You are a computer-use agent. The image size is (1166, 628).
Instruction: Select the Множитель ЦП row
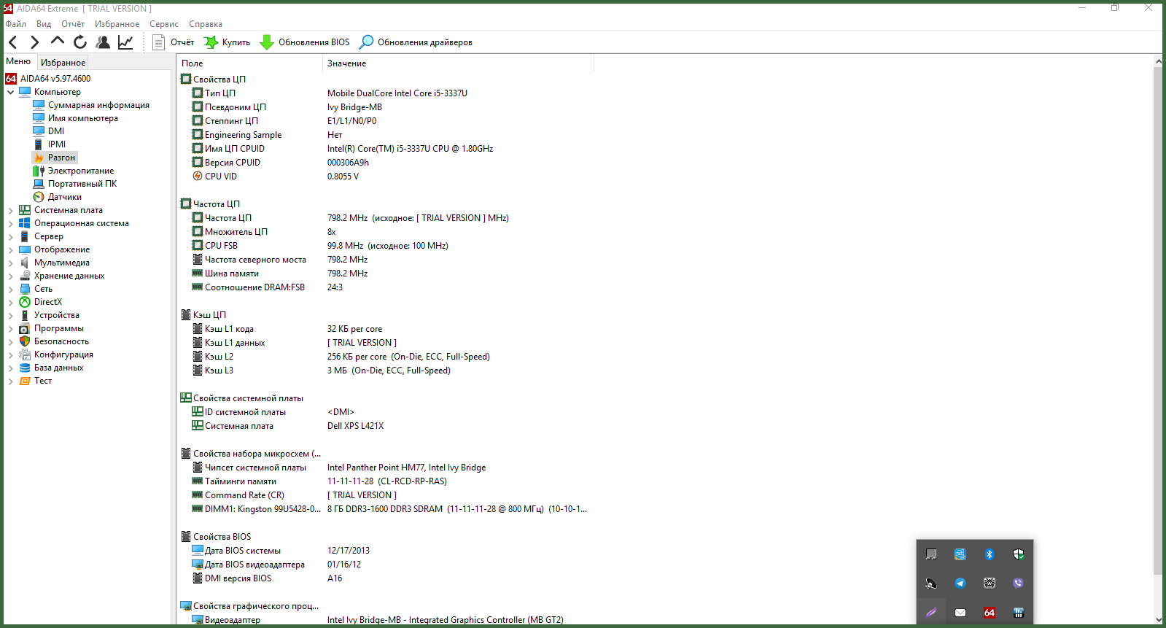pos(385,232)
